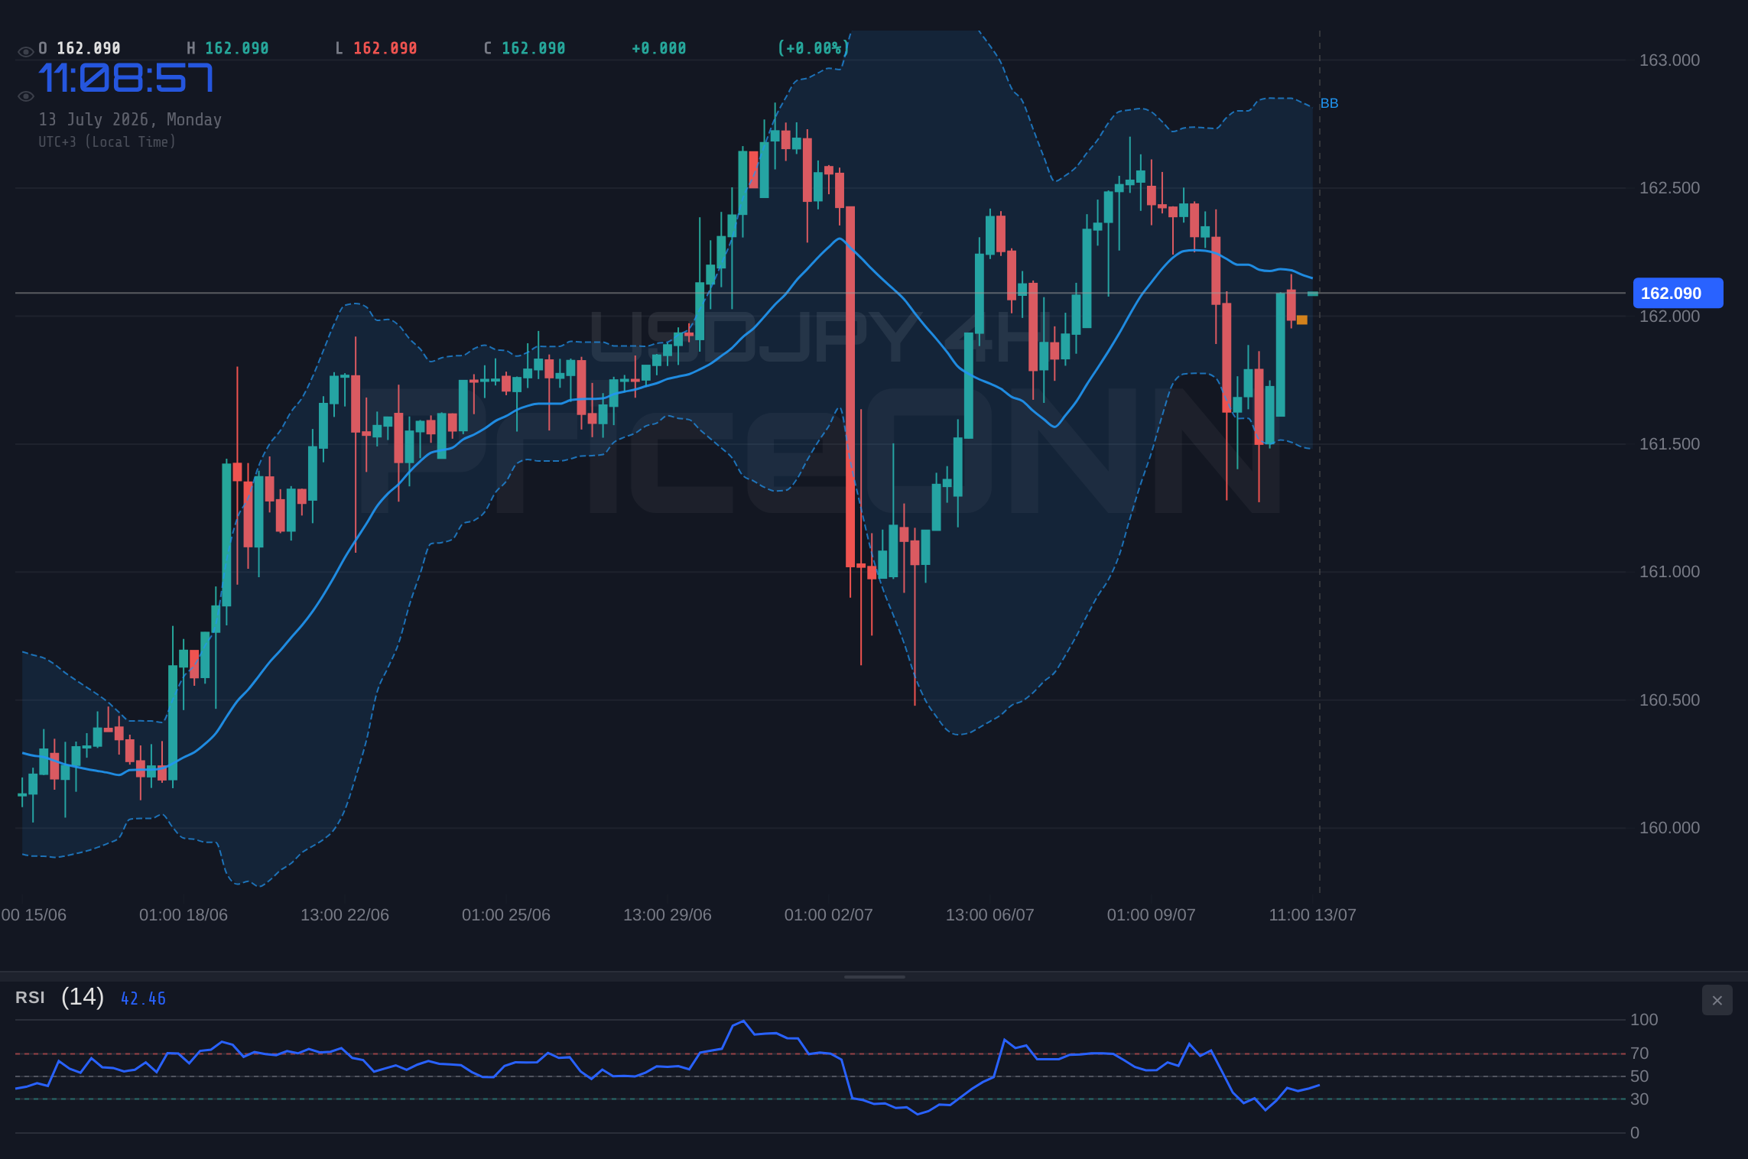1748x1159 pixels.
Task: Click the RSI 100 level label
Action: [x=1644, y=1020]
